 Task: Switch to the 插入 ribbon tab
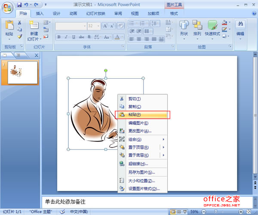click(40, 13)
